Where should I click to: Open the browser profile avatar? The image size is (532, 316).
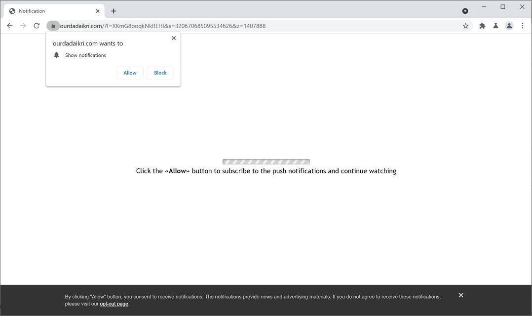pyautogui.click(x=509, y=25)
